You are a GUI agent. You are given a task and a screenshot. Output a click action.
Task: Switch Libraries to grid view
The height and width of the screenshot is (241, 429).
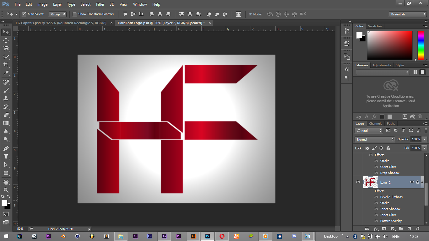point(415,72)
